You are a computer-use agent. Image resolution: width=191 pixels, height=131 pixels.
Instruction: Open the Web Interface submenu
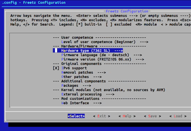tap(82, 103)
